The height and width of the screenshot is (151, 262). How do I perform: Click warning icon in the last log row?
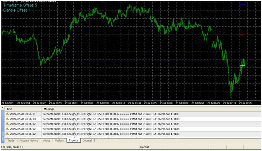(x=7, y=134)
